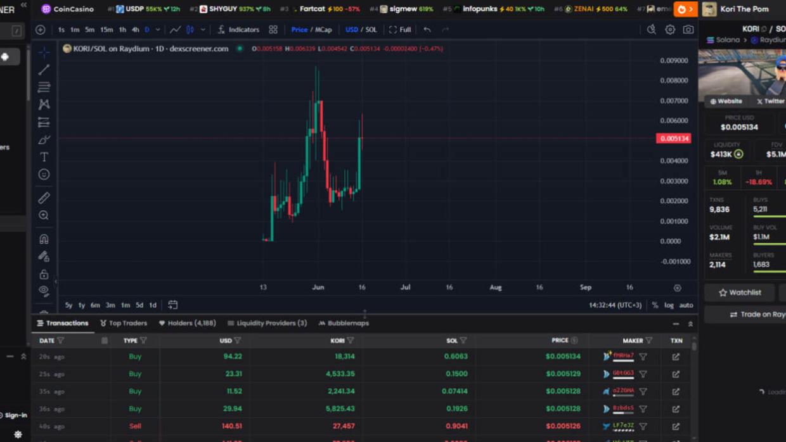
Task: Click the 0.005134 price label on axis
Action: (x=674, y=138)
